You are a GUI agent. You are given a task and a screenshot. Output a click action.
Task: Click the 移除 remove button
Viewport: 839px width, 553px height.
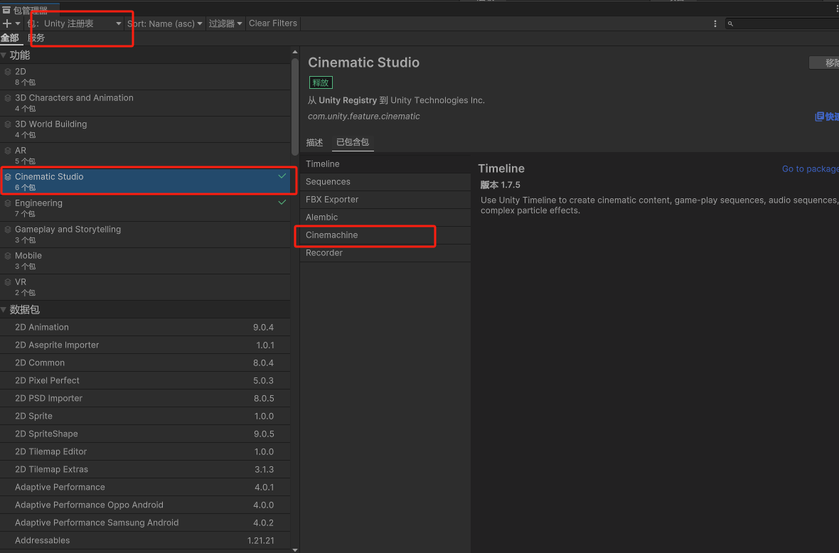(824, 63)
